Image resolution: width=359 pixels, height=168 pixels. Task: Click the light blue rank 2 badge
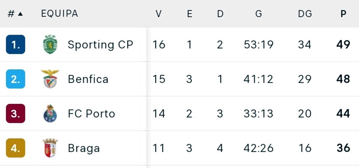tap(16, 79)
